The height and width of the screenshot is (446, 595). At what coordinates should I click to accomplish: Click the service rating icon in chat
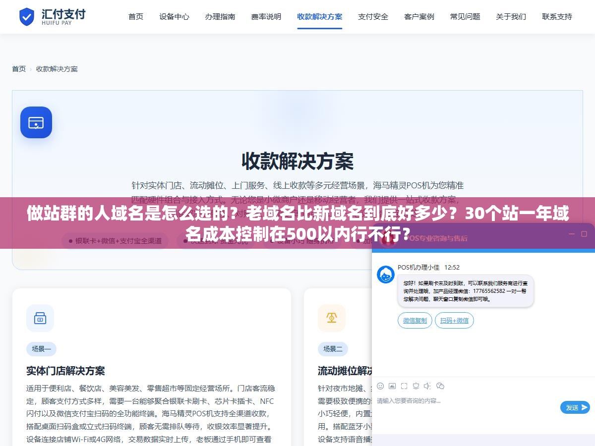pos(416,386)
